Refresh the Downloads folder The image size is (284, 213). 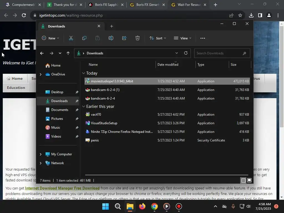(186, 53)
